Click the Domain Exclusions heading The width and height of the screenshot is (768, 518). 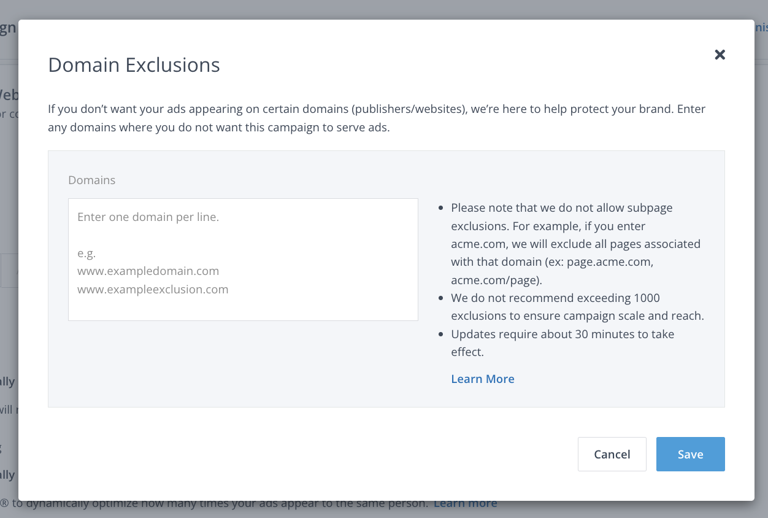[x=134, y=65]
